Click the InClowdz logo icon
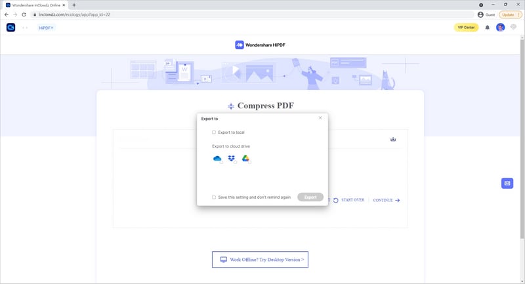Viewport: 525px width, 284px height. [10, 28]
